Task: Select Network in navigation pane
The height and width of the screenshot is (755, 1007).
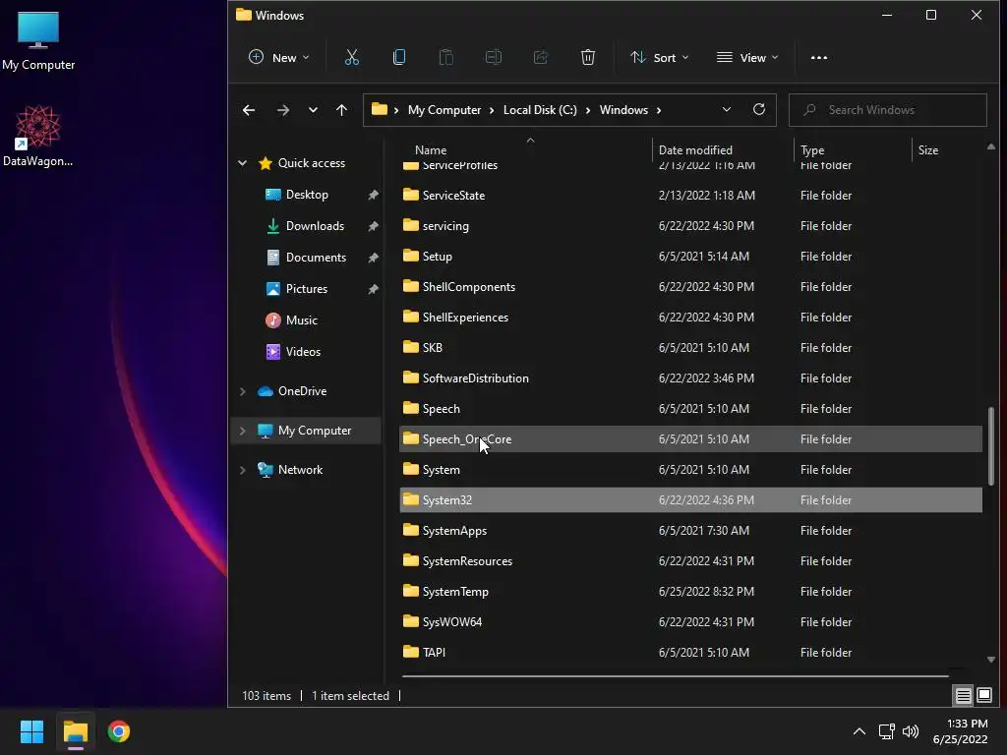Action: pyautogui.click(x=300, y=470)
